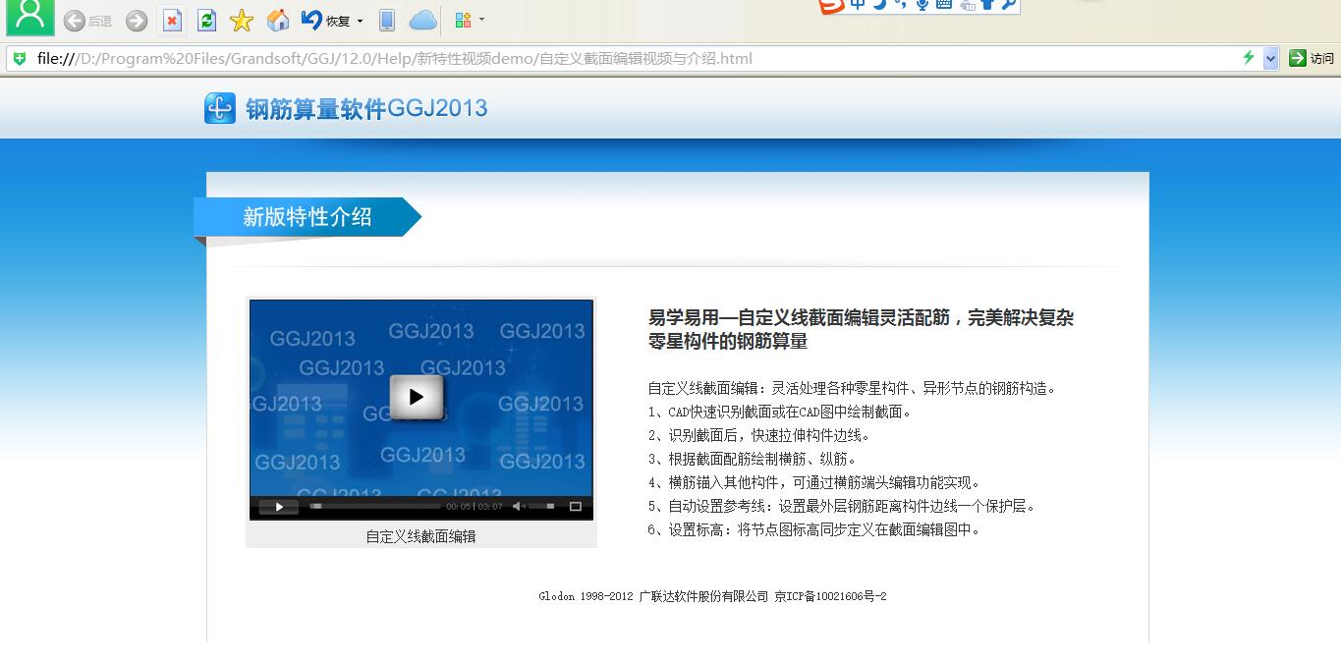
Task: Click the 自定义线截面编辑 video caption
Action: tap(420, 536)
